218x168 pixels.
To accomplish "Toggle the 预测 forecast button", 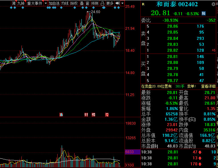I will click(x=95, y=3).
